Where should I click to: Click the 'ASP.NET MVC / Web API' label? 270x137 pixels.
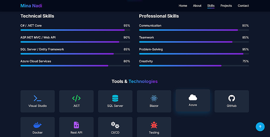pyautogui.click(x=38, y=37)
